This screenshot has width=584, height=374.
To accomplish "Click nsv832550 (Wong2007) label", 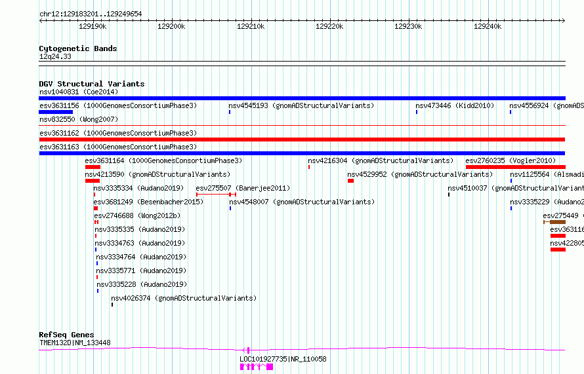I will coord(79,119).
